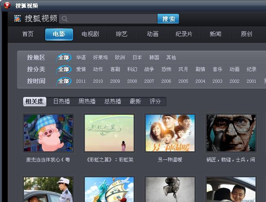Select 全部 in the 按地区 filter row
This screenshot has width=266, height=202.
[64, 58]
